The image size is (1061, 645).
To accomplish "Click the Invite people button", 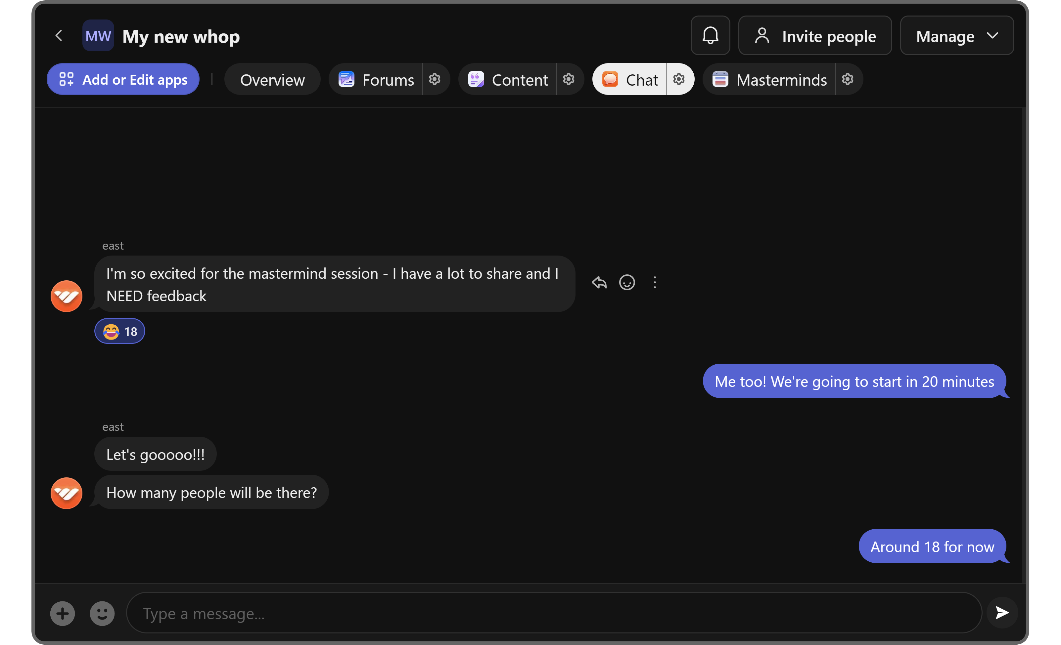I will pyautogui.click(x=815, y=36).
